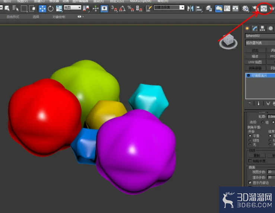Select top radio under 结束 column

tap(270, 136)
